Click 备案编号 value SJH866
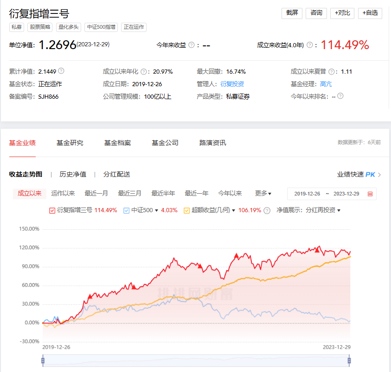The image size is (391, 372). point(48,97)
